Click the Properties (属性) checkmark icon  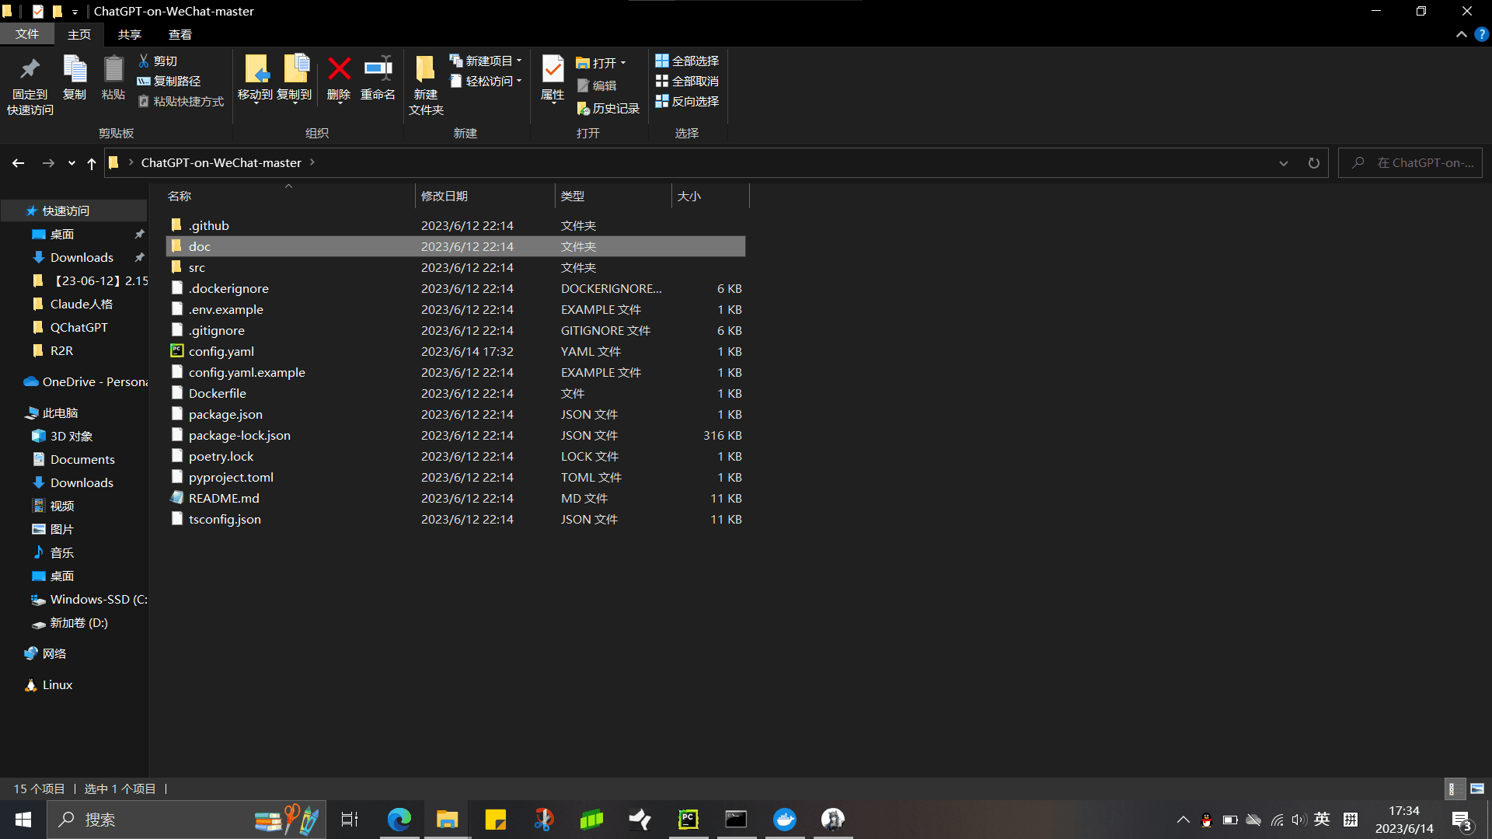tap(553, 69)
